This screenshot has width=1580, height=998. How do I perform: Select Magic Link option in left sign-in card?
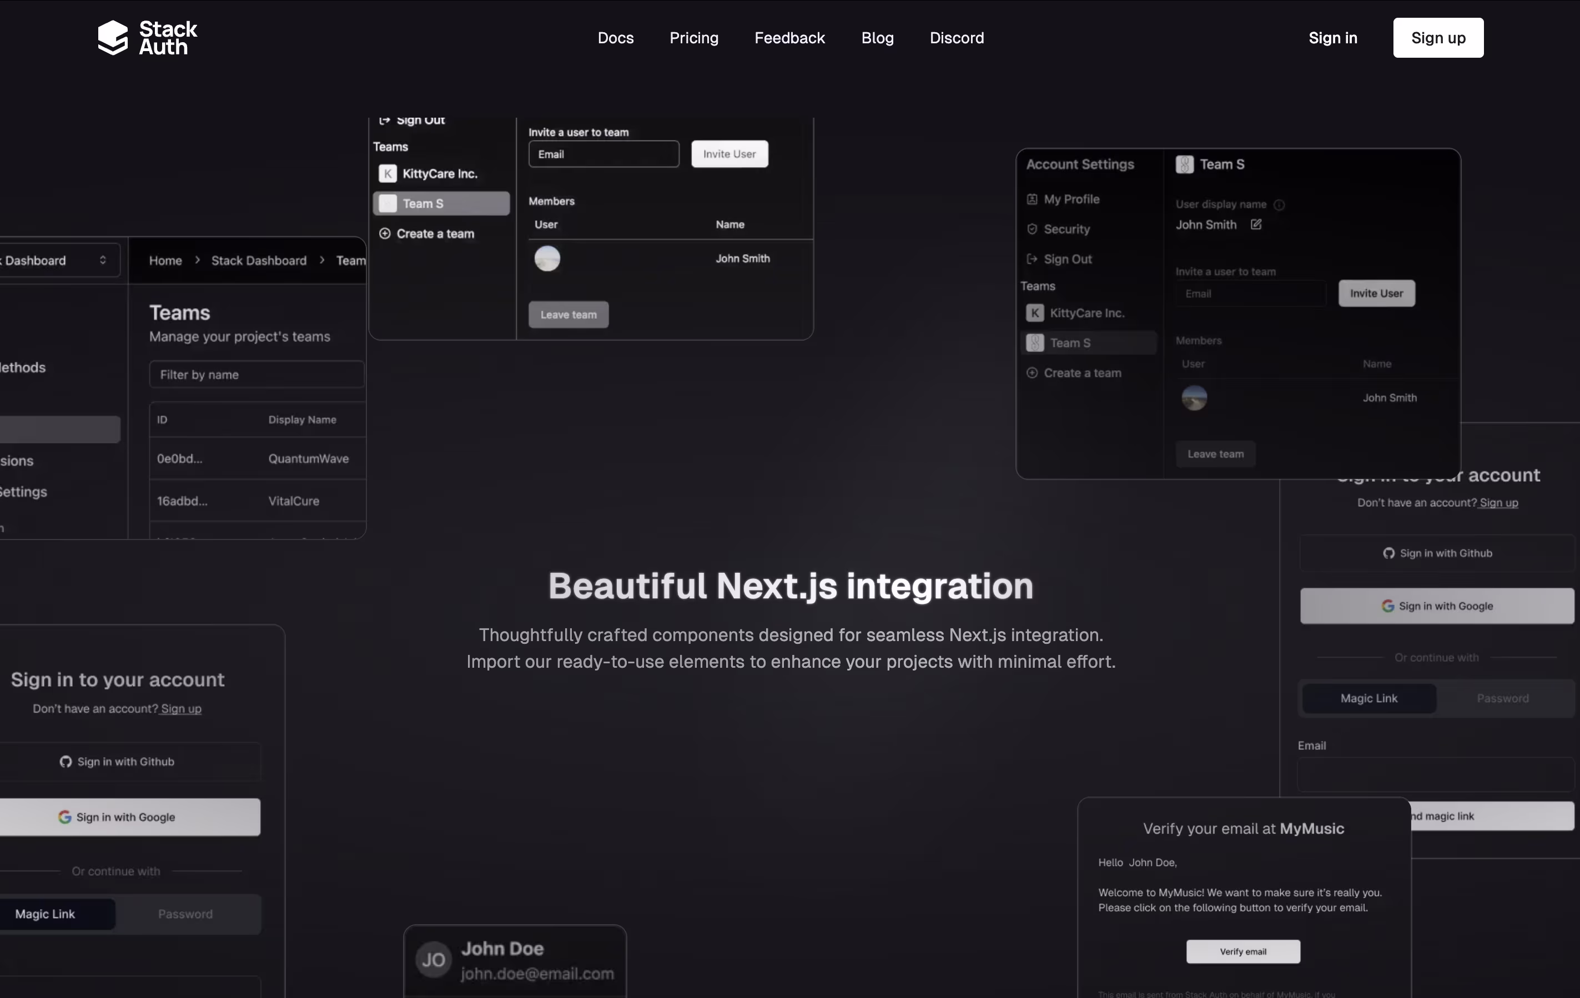tap(46, 914)
